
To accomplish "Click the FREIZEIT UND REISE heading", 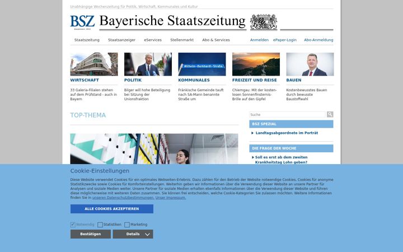I will tap(255, 80).
